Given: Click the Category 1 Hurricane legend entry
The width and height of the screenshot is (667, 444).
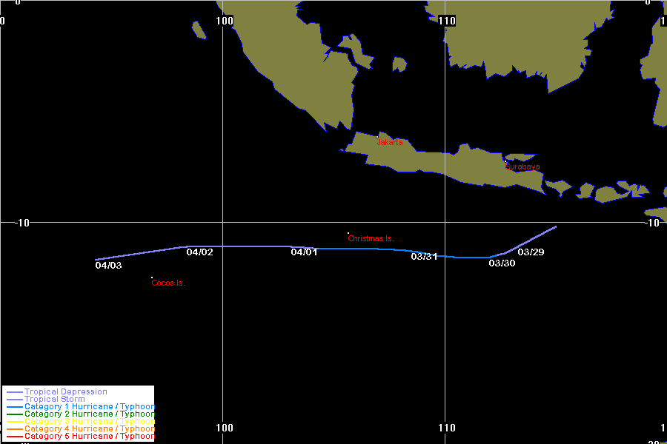Looking at the screenshot, I should (89, 406).
